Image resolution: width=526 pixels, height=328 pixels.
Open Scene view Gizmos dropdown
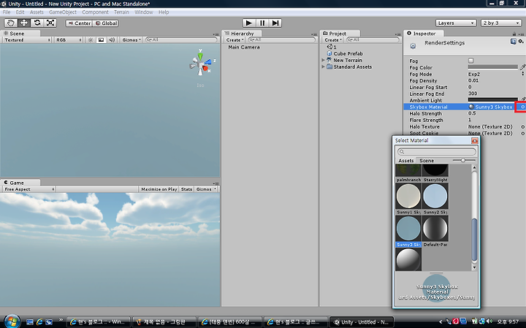coord(131,40)
